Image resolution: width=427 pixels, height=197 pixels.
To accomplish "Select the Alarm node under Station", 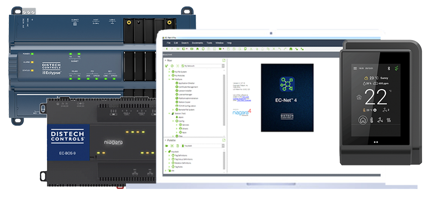I will click(x=181, y=117).
